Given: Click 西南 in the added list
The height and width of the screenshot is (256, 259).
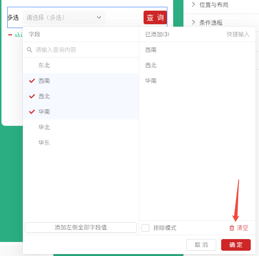Looking at the screenshot, I should point(151,50).
